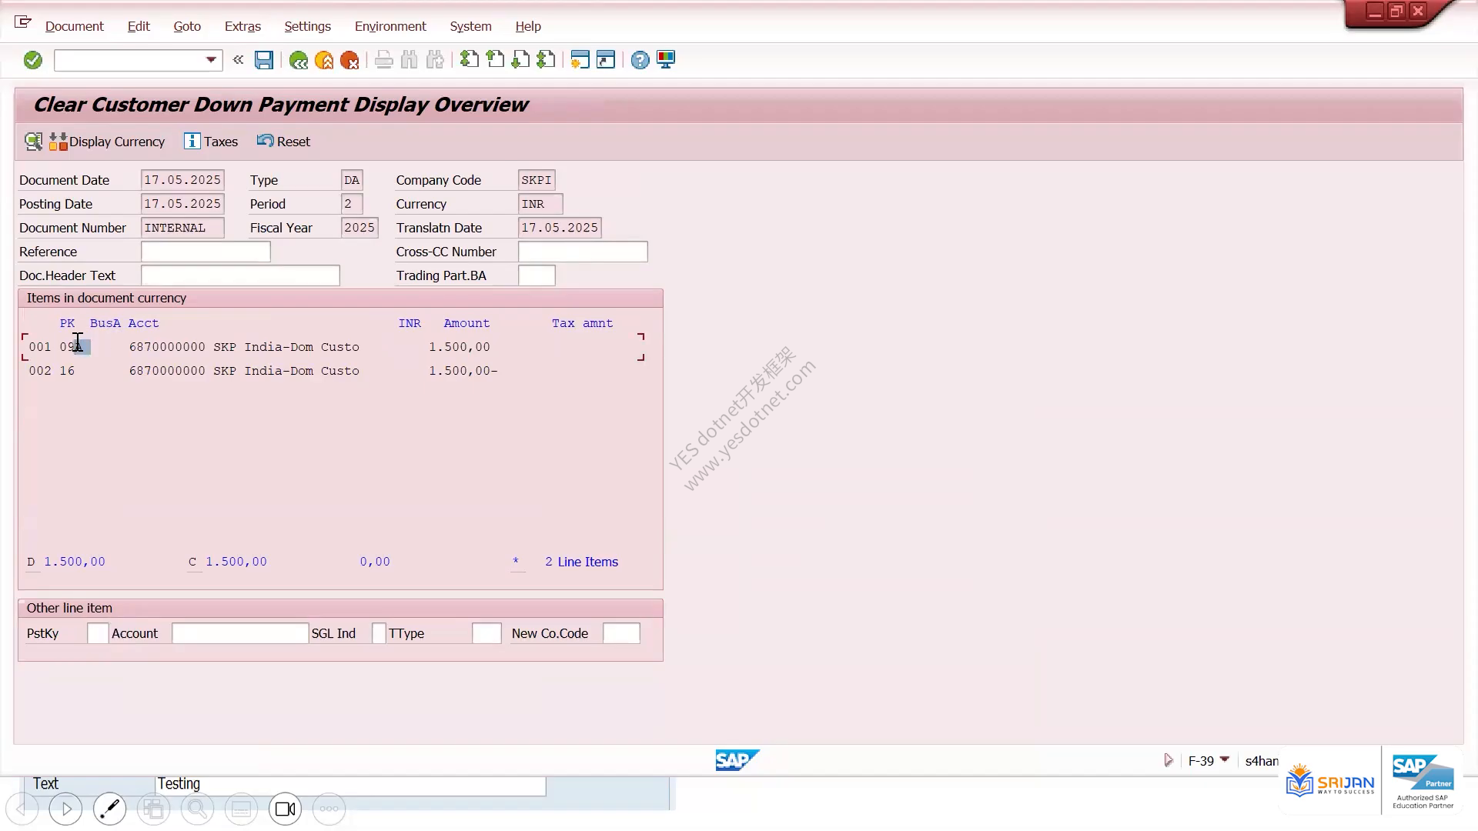
Task: Click the Taxes button
Action: pyautogui.click(x=211, y=142)
